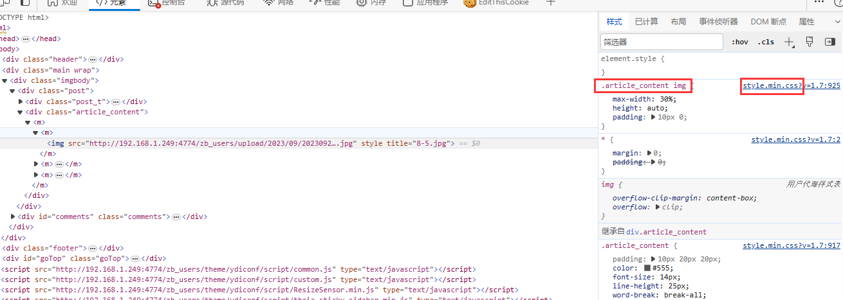Collapse the div class imgbody node
This screenshot has height=300, width=843.
(5, 80)
